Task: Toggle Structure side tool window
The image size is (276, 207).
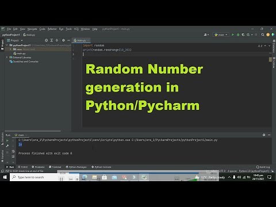Action: point(2,138)
